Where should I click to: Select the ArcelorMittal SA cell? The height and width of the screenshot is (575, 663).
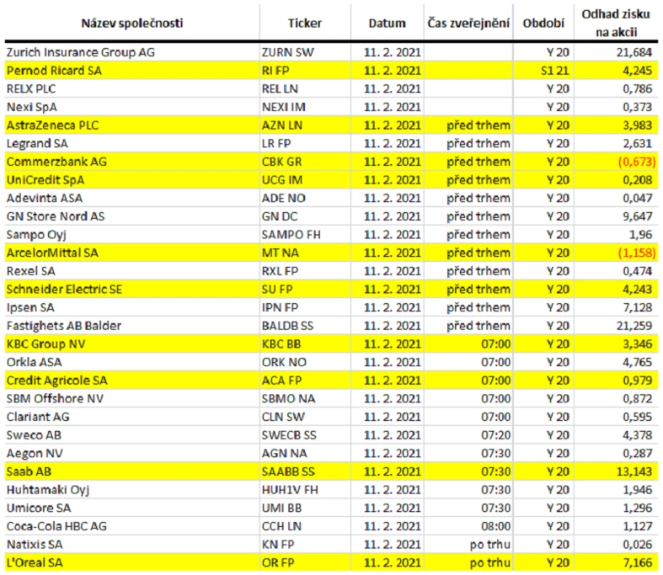(x=132, y=253)
